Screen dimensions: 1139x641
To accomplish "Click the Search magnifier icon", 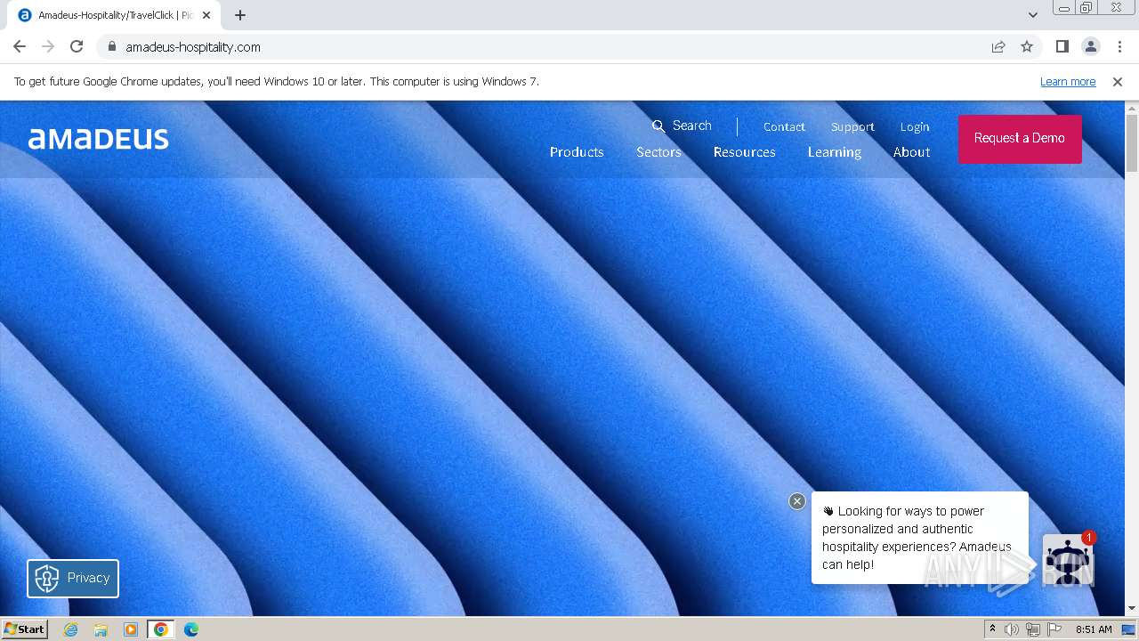I will (658, 126).
